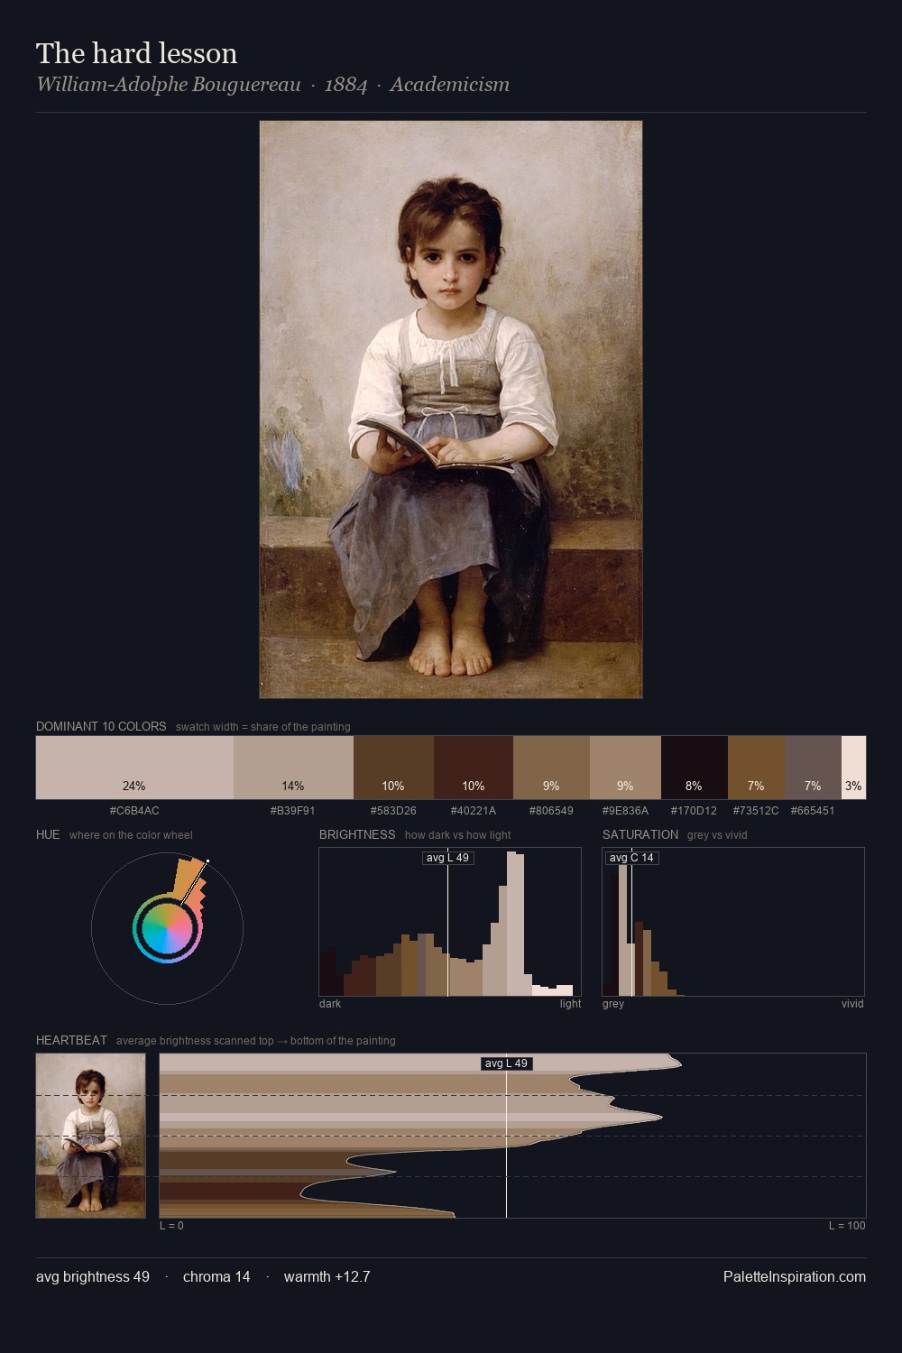
Task: Click the footer stat "chroma 14"
Action: tap(216, 1276)
